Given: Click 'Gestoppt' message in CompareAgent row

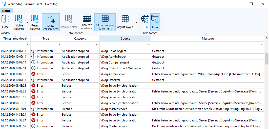Looking at the screenshot, I should (158, 62).
